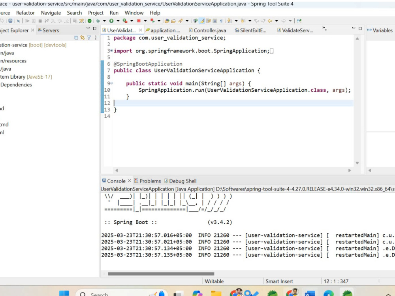Screen dimensions: 395x296
Task: Switch to the SilentExitE... editor tab
Action: 250,30
